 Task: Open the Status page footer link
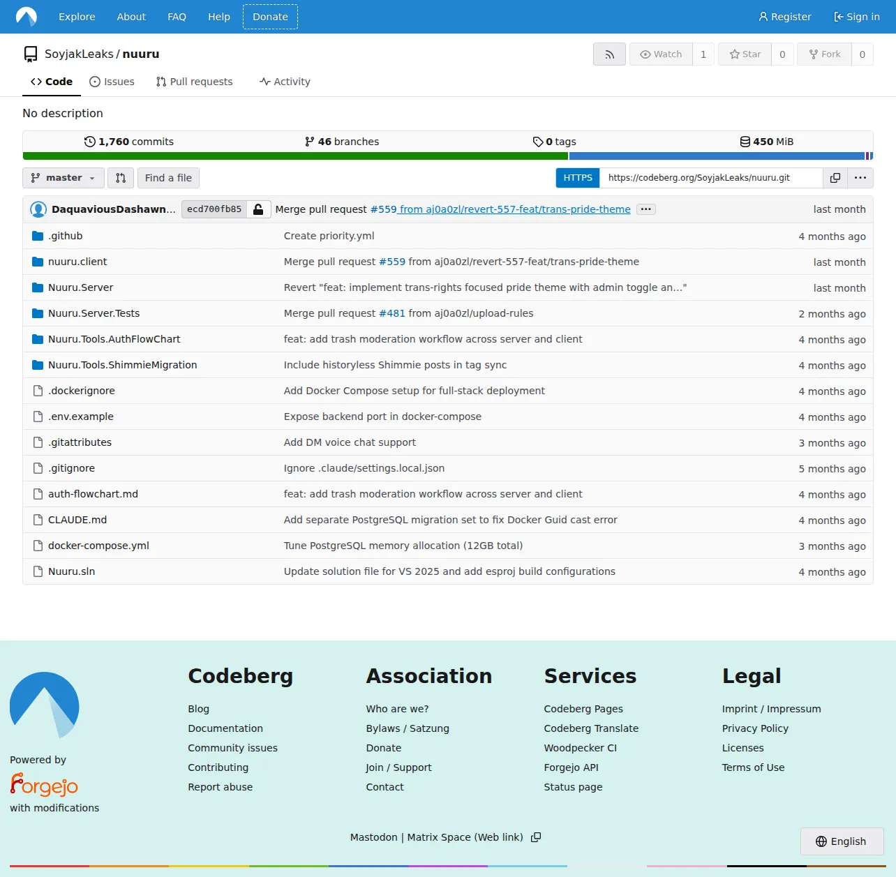tap(573, 787)
